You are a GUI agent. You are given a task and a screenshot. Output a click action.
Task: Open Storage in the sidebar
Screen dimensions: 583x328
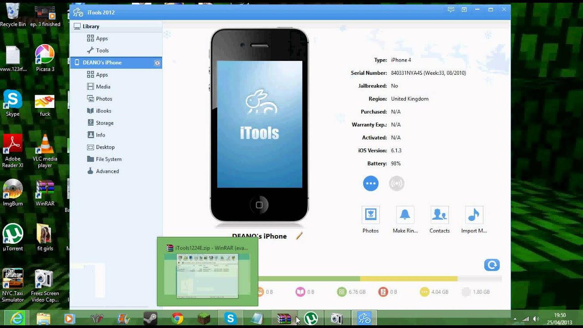(104, 123)
